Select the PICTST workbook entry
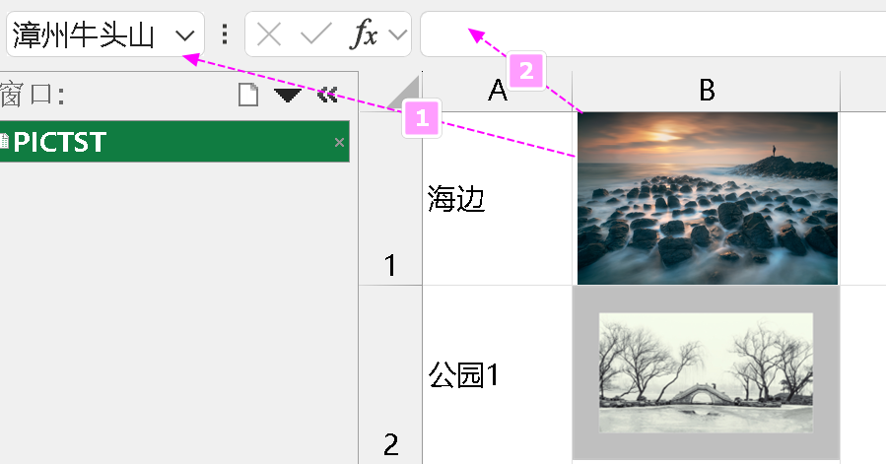Viewport: 886px width, 464px height. (x=174, y=141)
